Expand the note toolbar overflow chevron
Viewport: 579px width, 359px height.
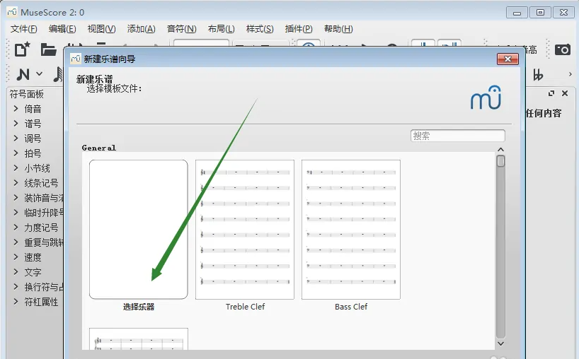pyautogui.click(x=571, y=74)
